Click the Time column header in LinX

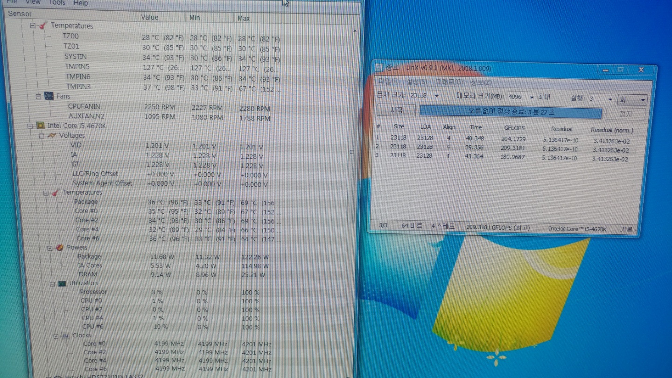[x=476, y=127]
